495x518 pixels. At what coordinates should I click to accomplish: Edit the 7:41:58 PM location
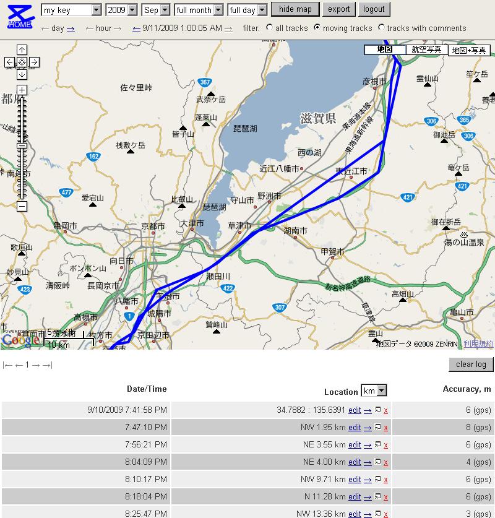[355, 410]
